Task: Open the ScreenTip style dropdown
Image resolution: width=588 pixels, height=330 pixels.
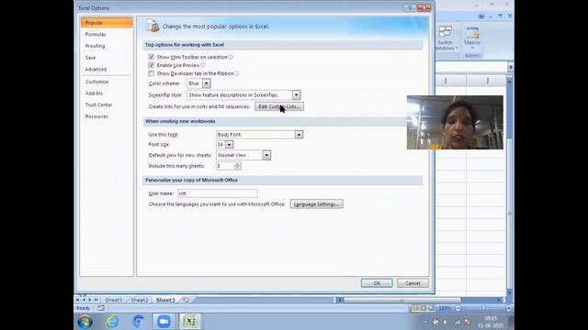Action: click(296, 95)
